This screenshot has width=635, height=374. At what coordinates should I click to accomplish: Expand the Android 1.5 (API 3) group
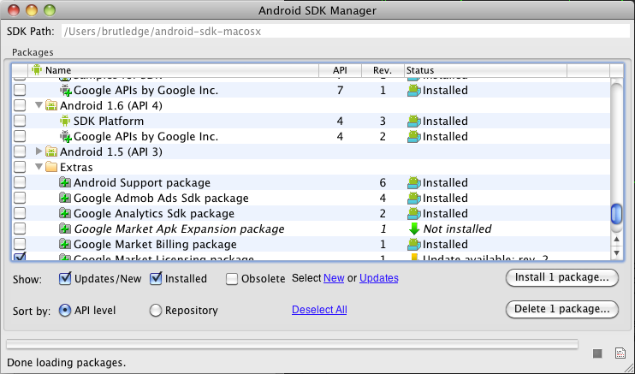tap(39, 151)
